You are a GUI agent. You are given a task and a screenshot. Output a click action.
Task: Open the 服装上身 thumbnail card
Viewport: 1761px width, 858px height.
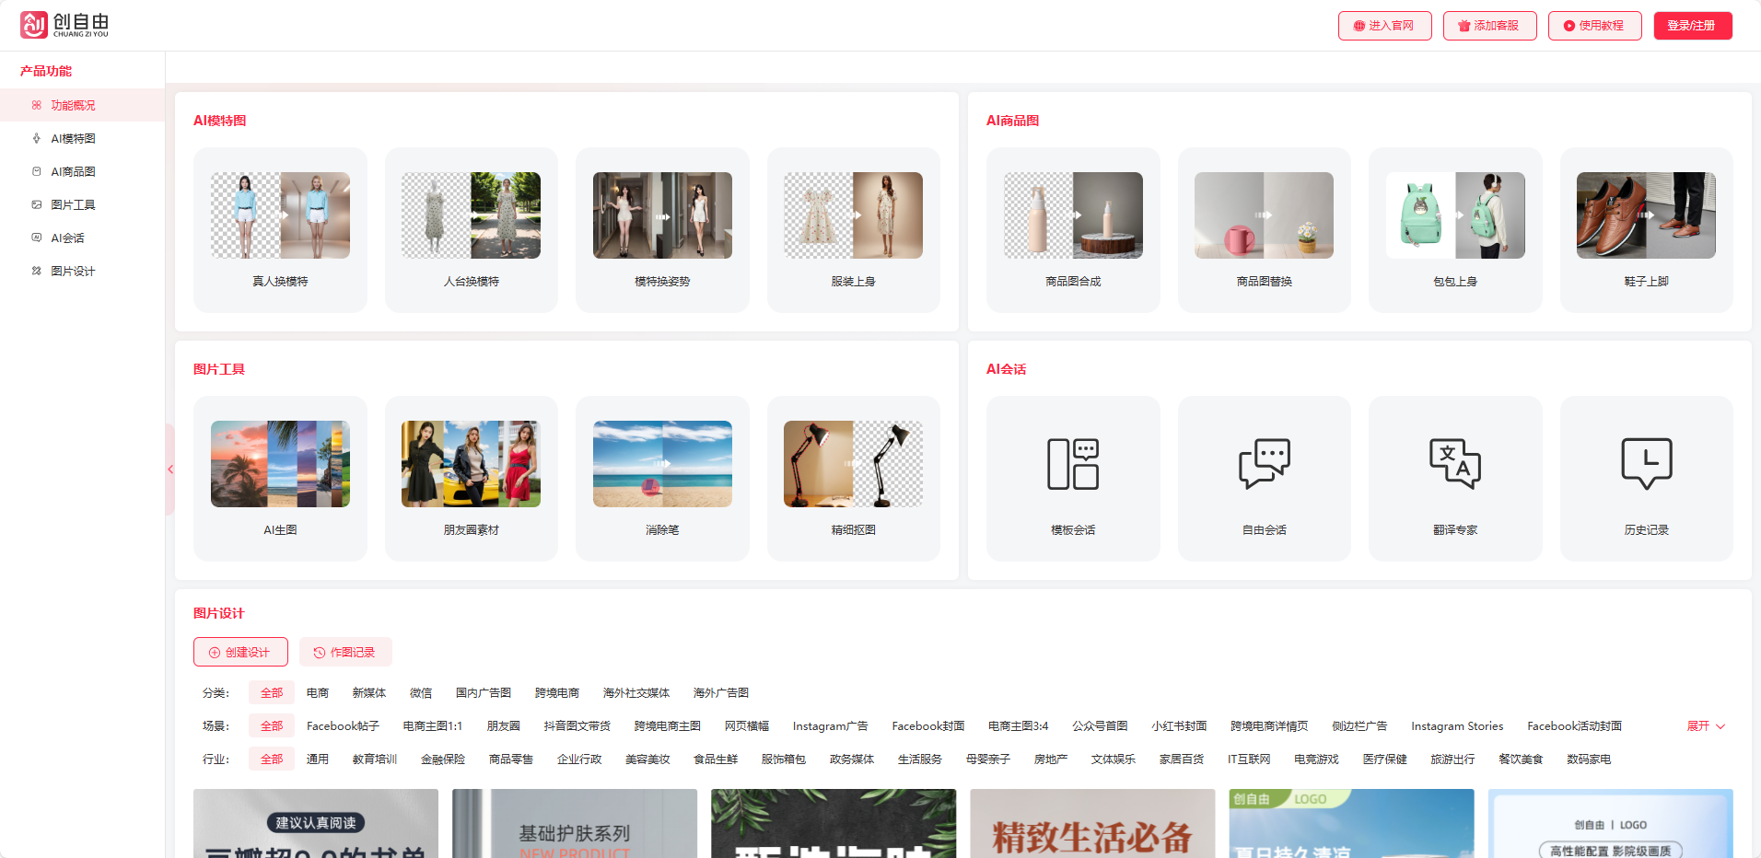[854, 230]
